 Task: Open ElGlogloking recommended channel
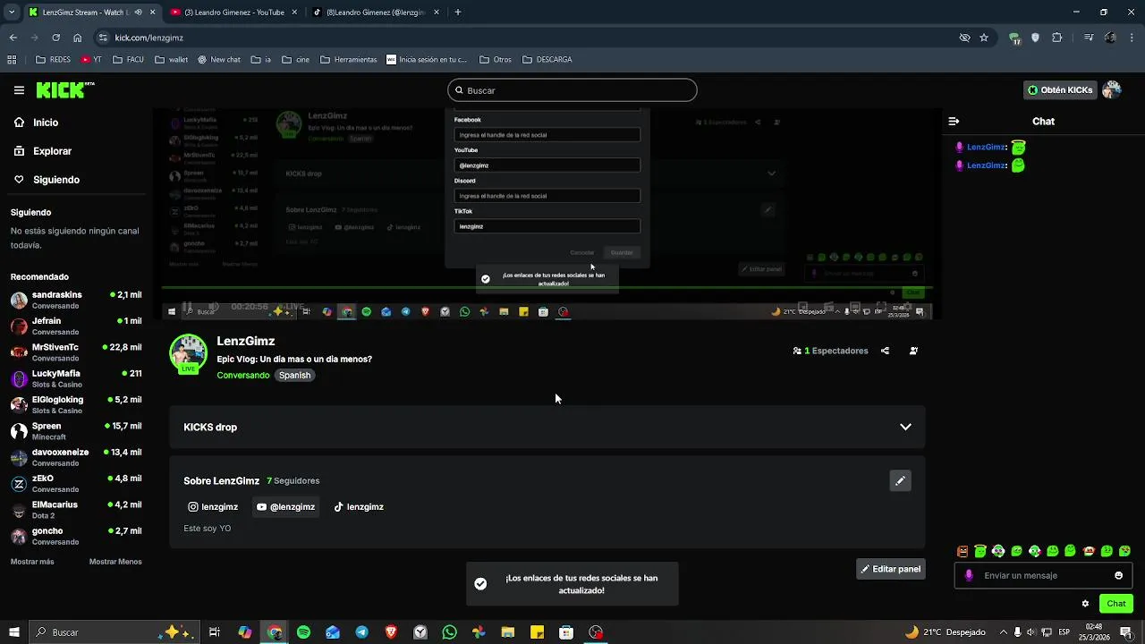click(76, 404)
